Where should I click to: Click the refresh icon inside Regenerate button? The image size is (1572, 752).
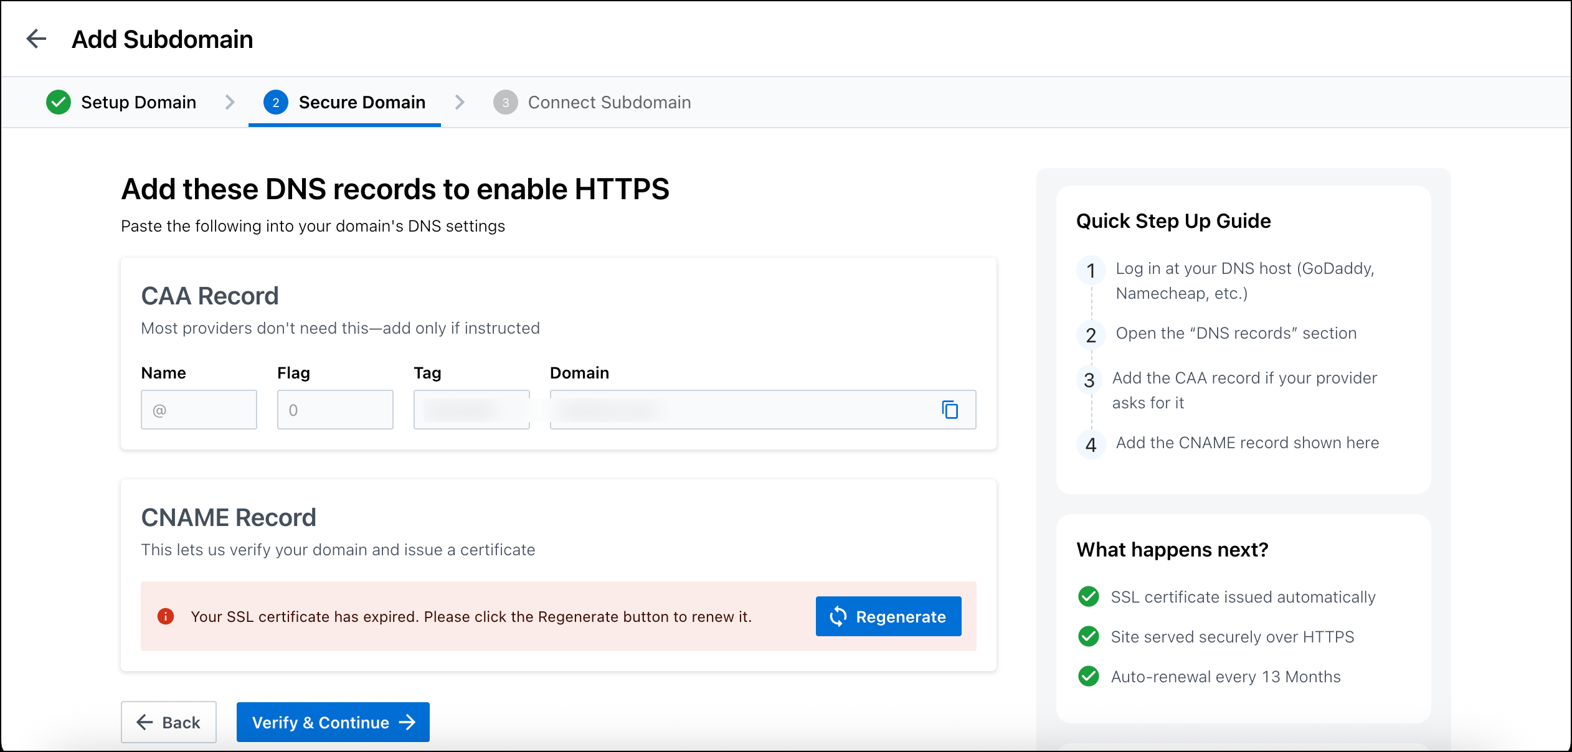pyautogui.click(x=840, y=616)
